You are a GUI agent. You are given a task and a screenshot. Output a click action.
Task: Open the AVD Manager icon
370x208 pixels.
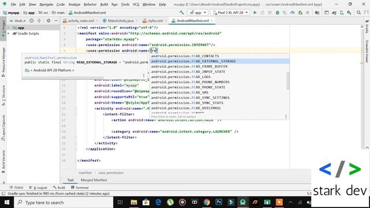click(342, 13)
